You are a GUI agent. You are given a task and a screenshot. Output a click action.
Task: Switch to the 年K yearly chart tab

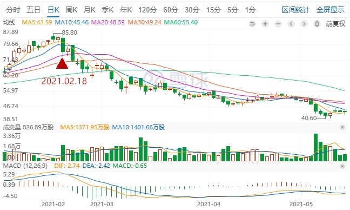[x=126, y=10]
